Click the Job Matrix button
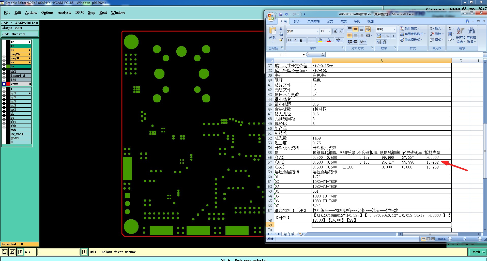Screen dimensions: 487x261 tap(20, 34)
